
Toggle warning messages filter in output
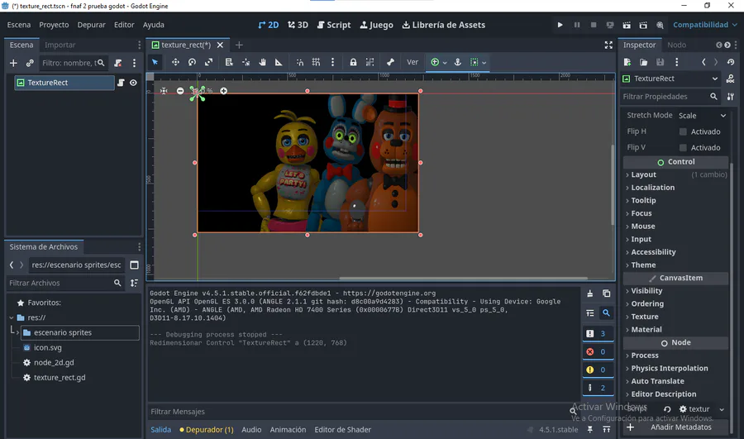[x=598, y=370]
